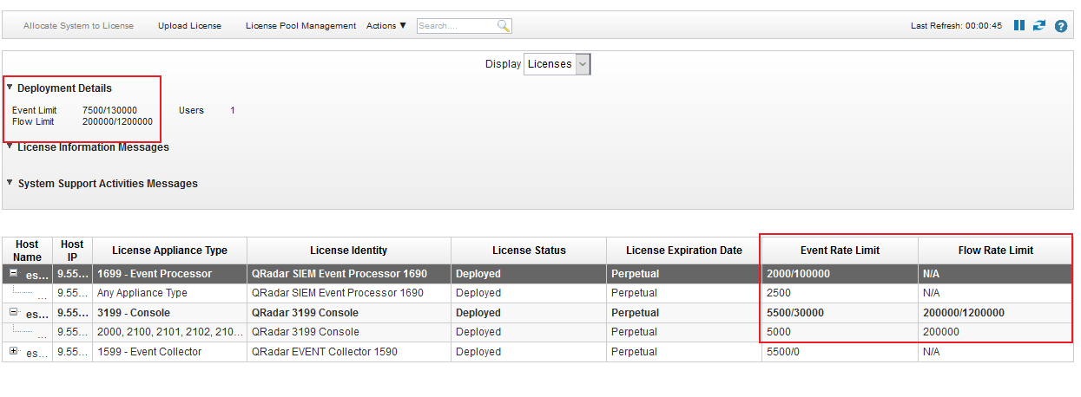Sort by License Expiration Date header
1081x397 pixels.
pos(684,251)
